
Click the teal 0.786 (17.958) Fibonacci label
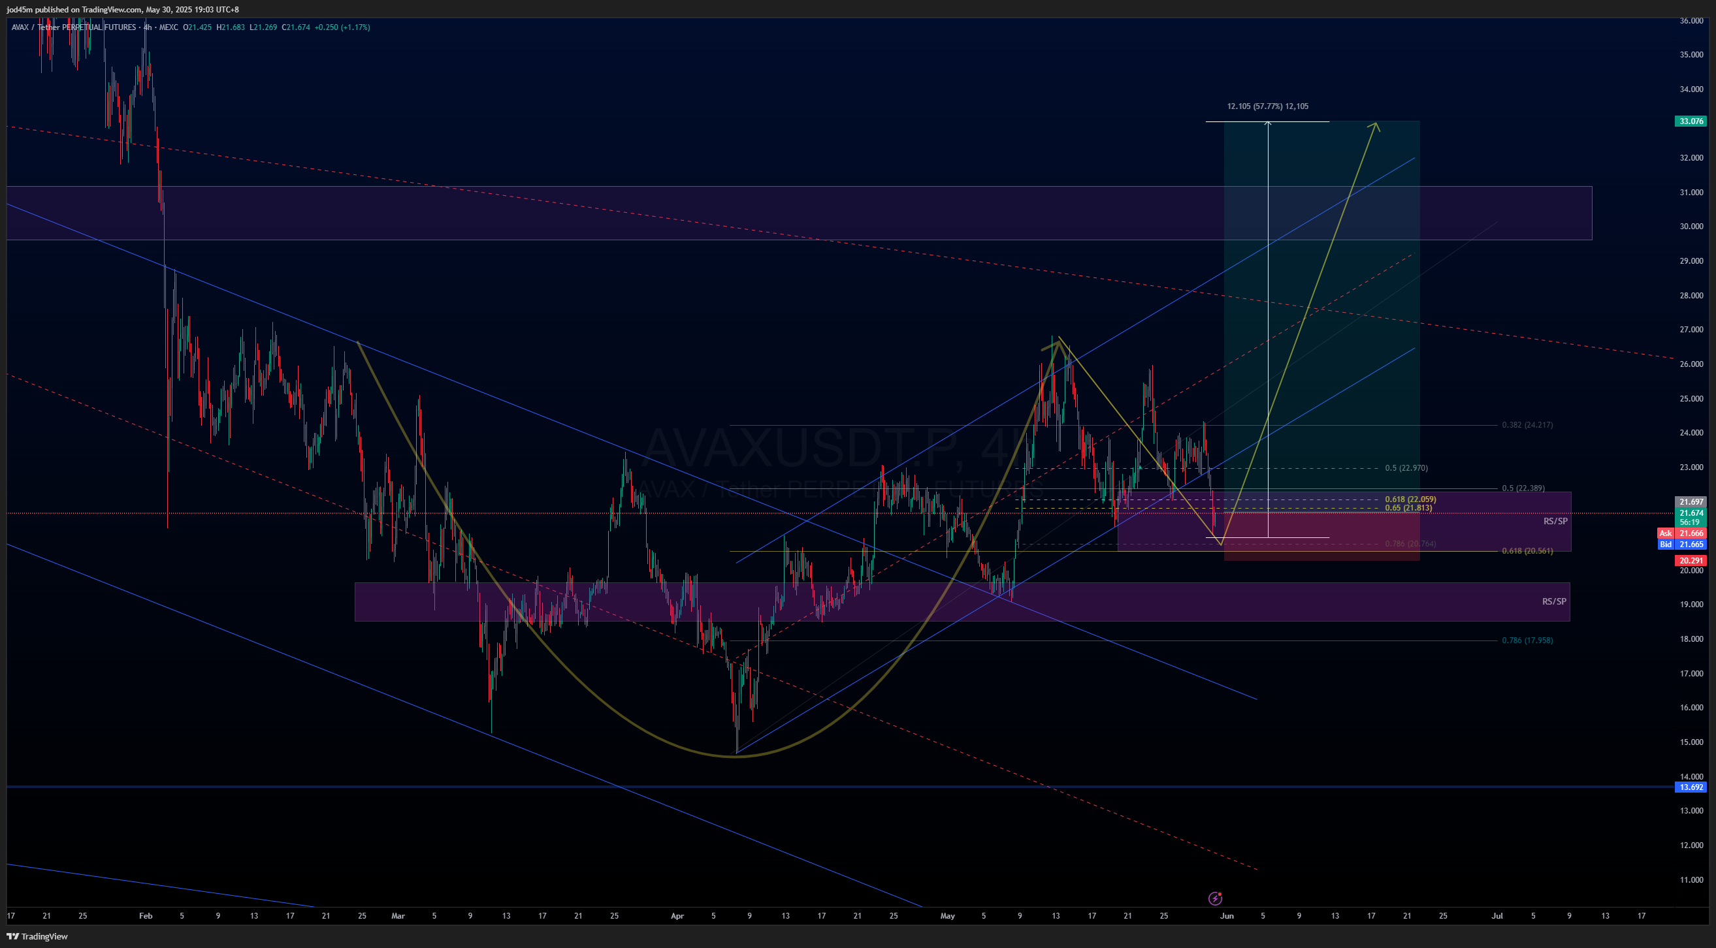coord(1527,640)
